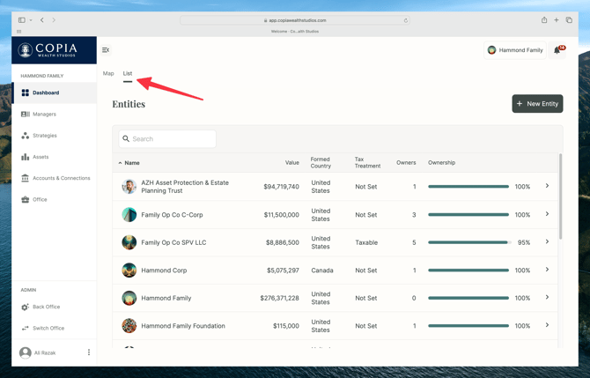This screenshot has width=590, height=378.
Task: Go back with Safari's back arrow
Action: click(41, 20)
